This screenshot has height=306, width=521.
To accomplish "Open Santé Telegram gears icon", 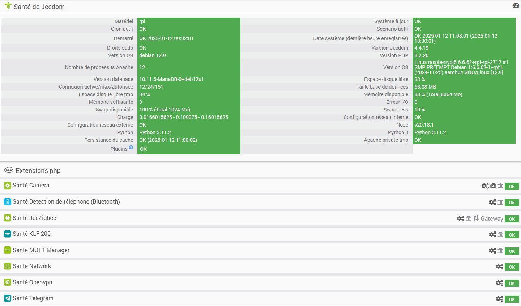I will point(500,299).
